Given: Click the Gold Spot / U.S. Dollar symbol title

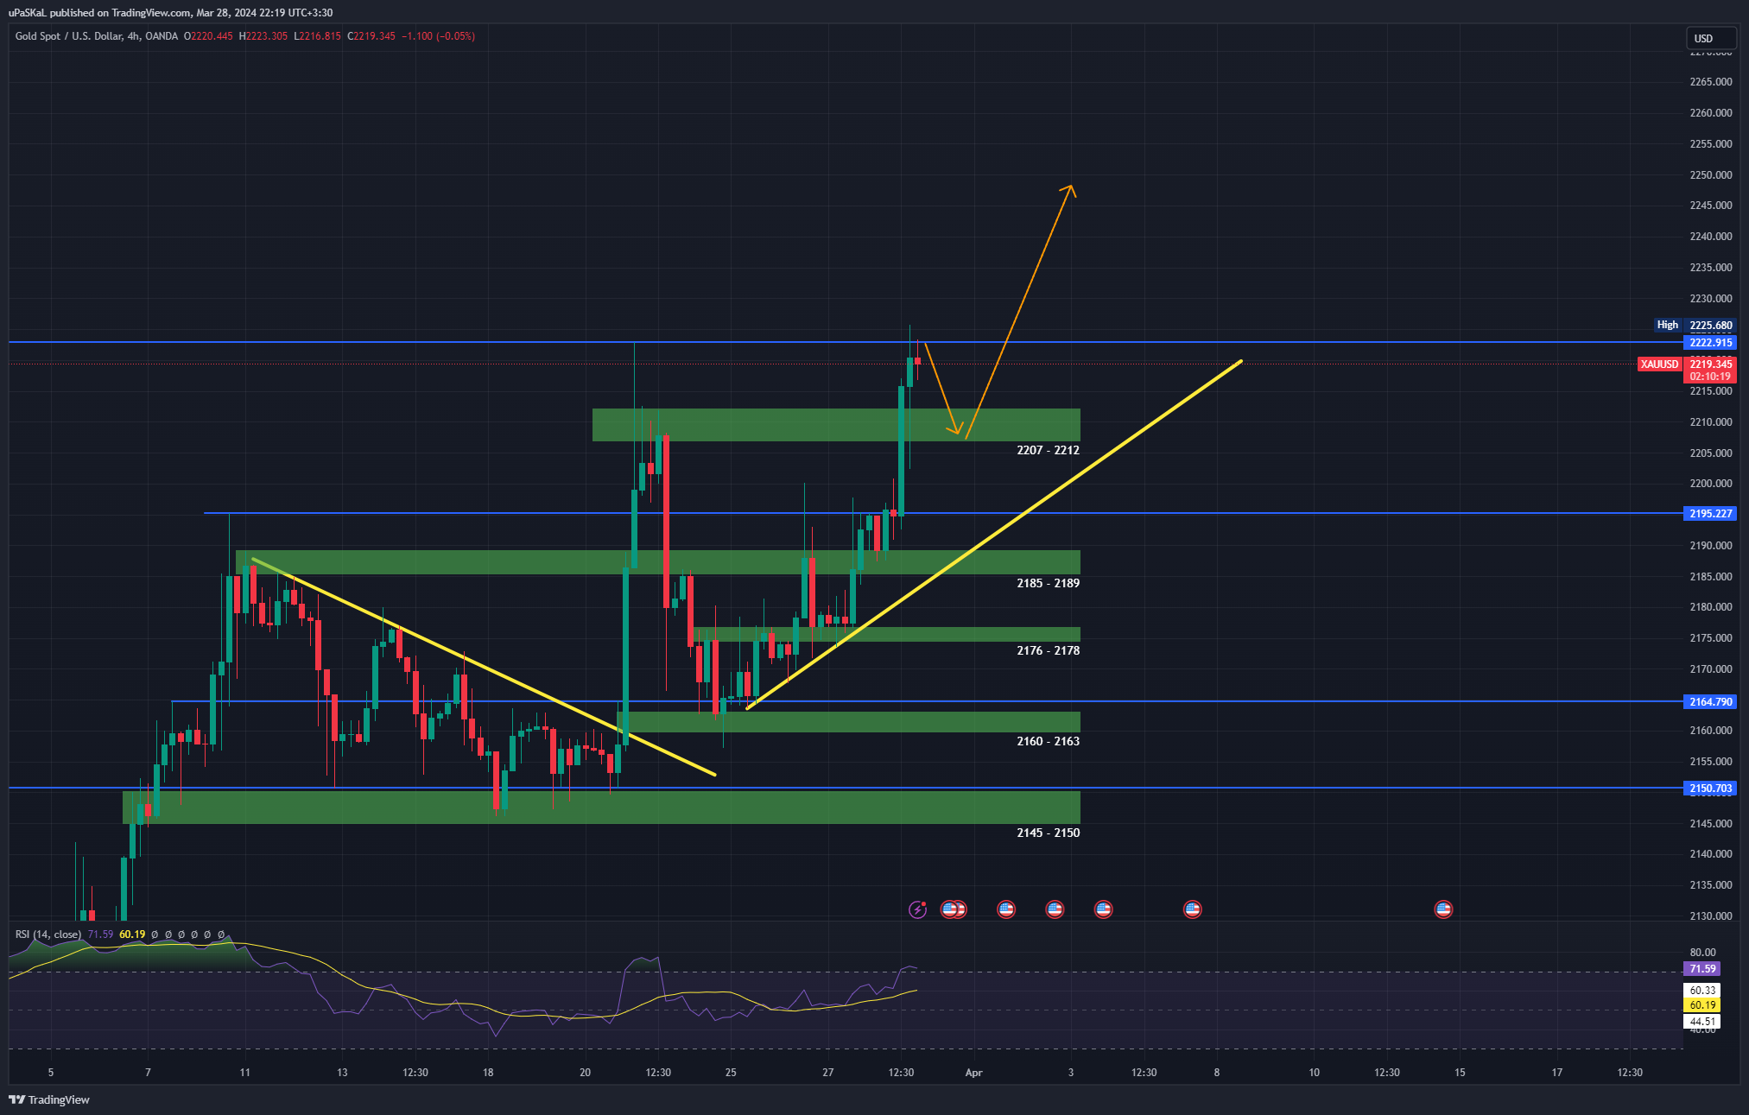Looking at the screenshot, I should [68, 36].
